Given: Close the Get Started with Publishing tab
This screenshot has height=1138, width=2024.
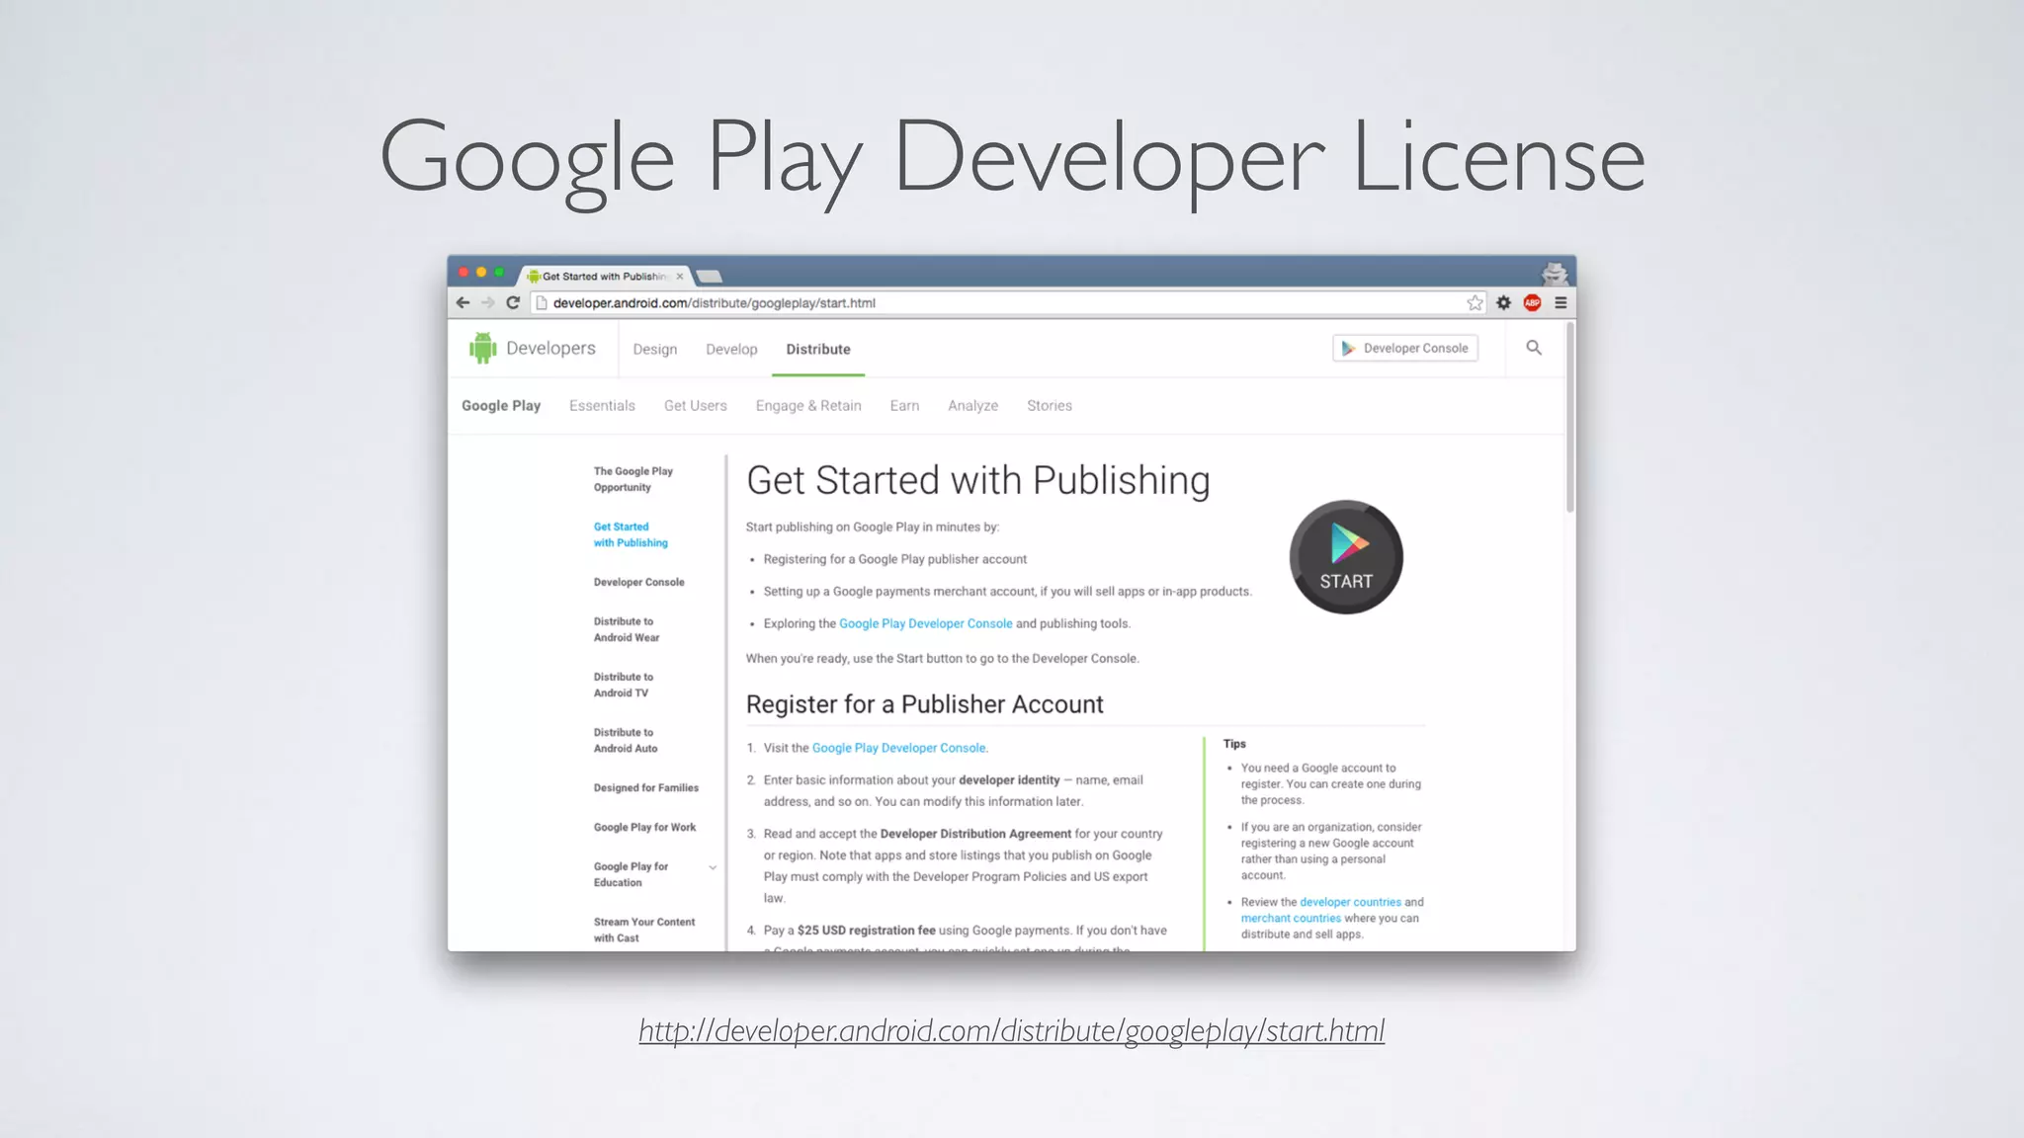Looking at the screenshot, I should point(680,277).
